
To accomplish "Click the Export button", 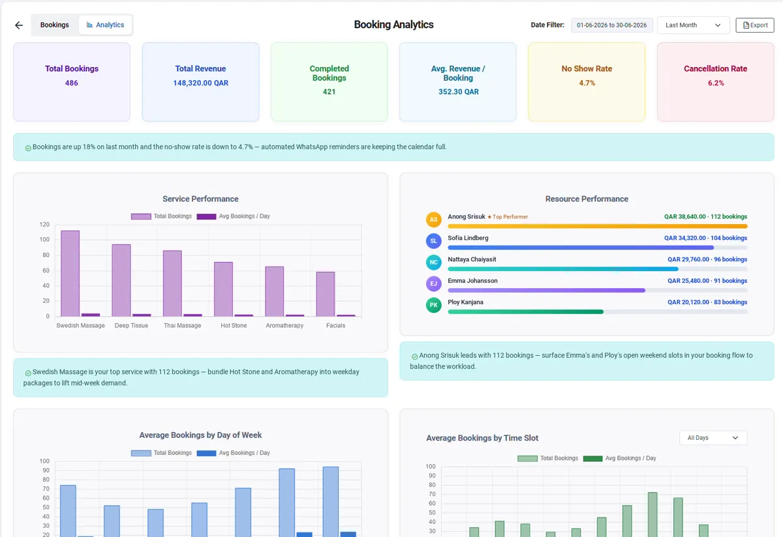I will [x=755, y=25].
